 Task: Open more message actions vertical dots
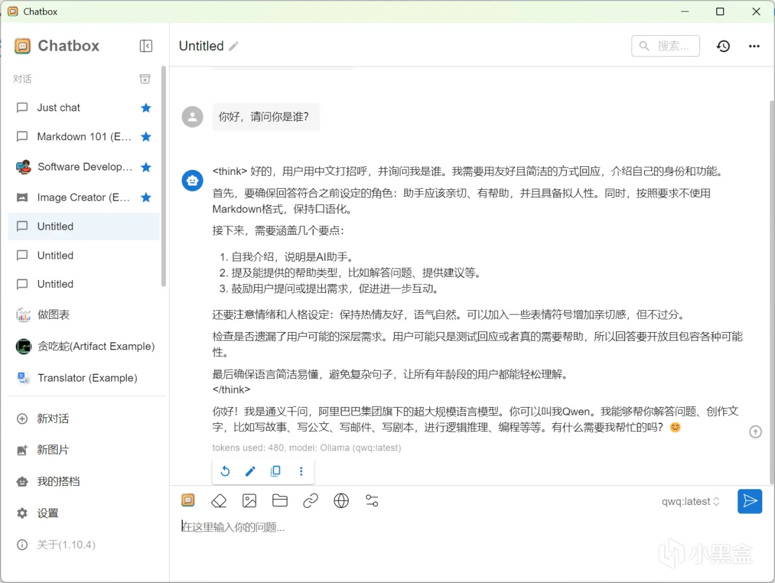coord(301,471)
